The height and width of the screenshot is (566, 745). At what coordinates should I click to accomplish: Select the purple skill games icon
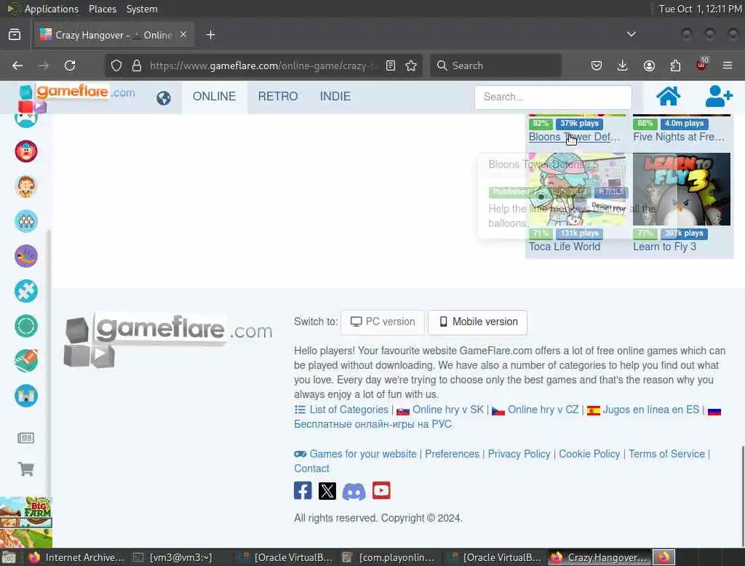26,256
